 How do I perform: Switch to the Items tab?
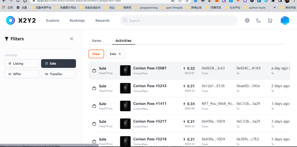click(x=97, y=41)
